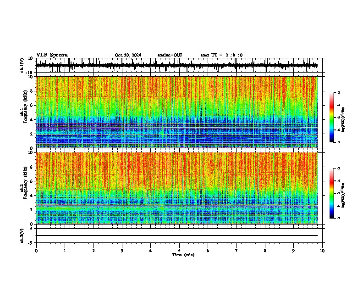Click time axis tick label "3"
The width and height of the screenshot is (363, 281).
(122, 251)
